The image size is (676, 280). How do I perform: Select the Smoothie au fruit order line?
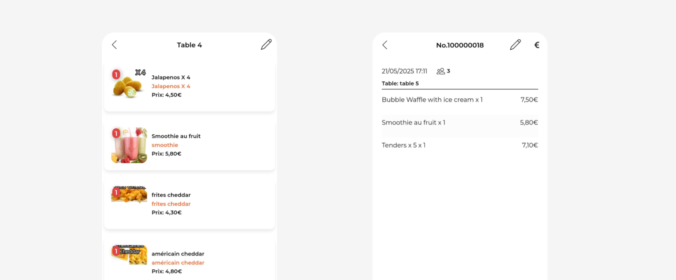click(459, 122)
